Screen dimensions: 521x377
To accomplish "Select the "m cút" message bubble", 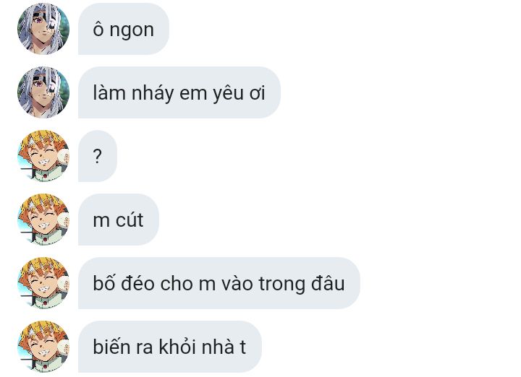I will pyautogui.click(x=119, y=220).
